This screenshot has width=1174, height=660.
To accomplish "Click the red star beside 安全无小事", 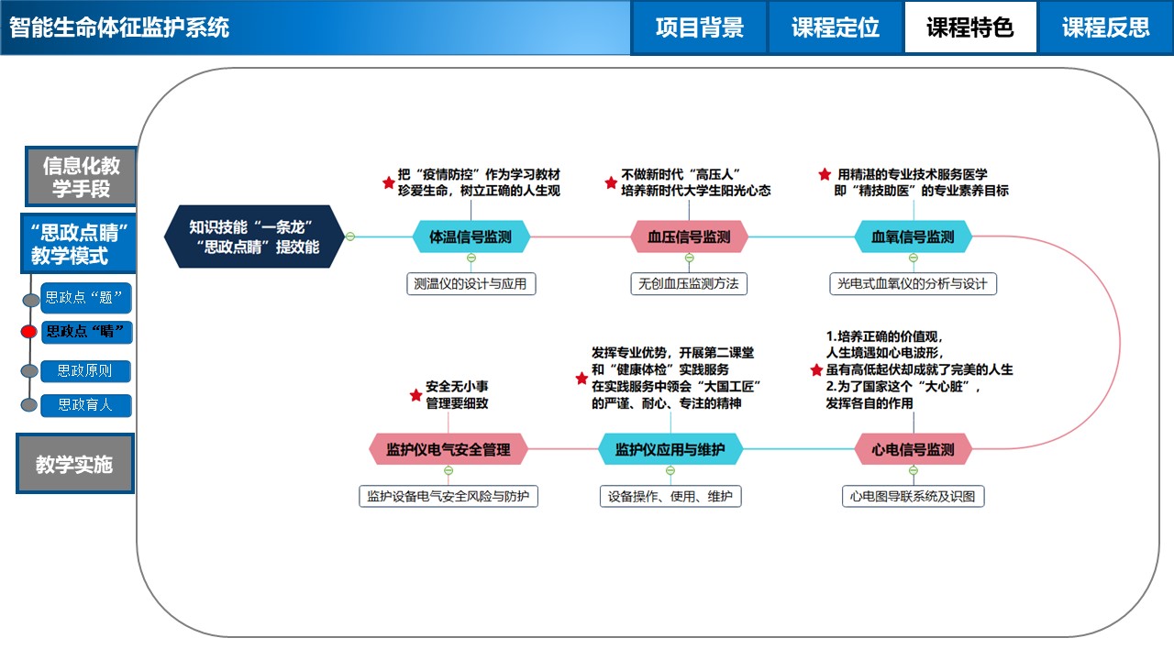I will coord(415,395).
